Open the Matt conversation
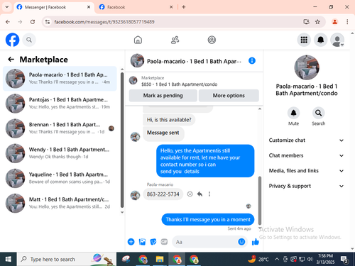 [x=60, y=203]
